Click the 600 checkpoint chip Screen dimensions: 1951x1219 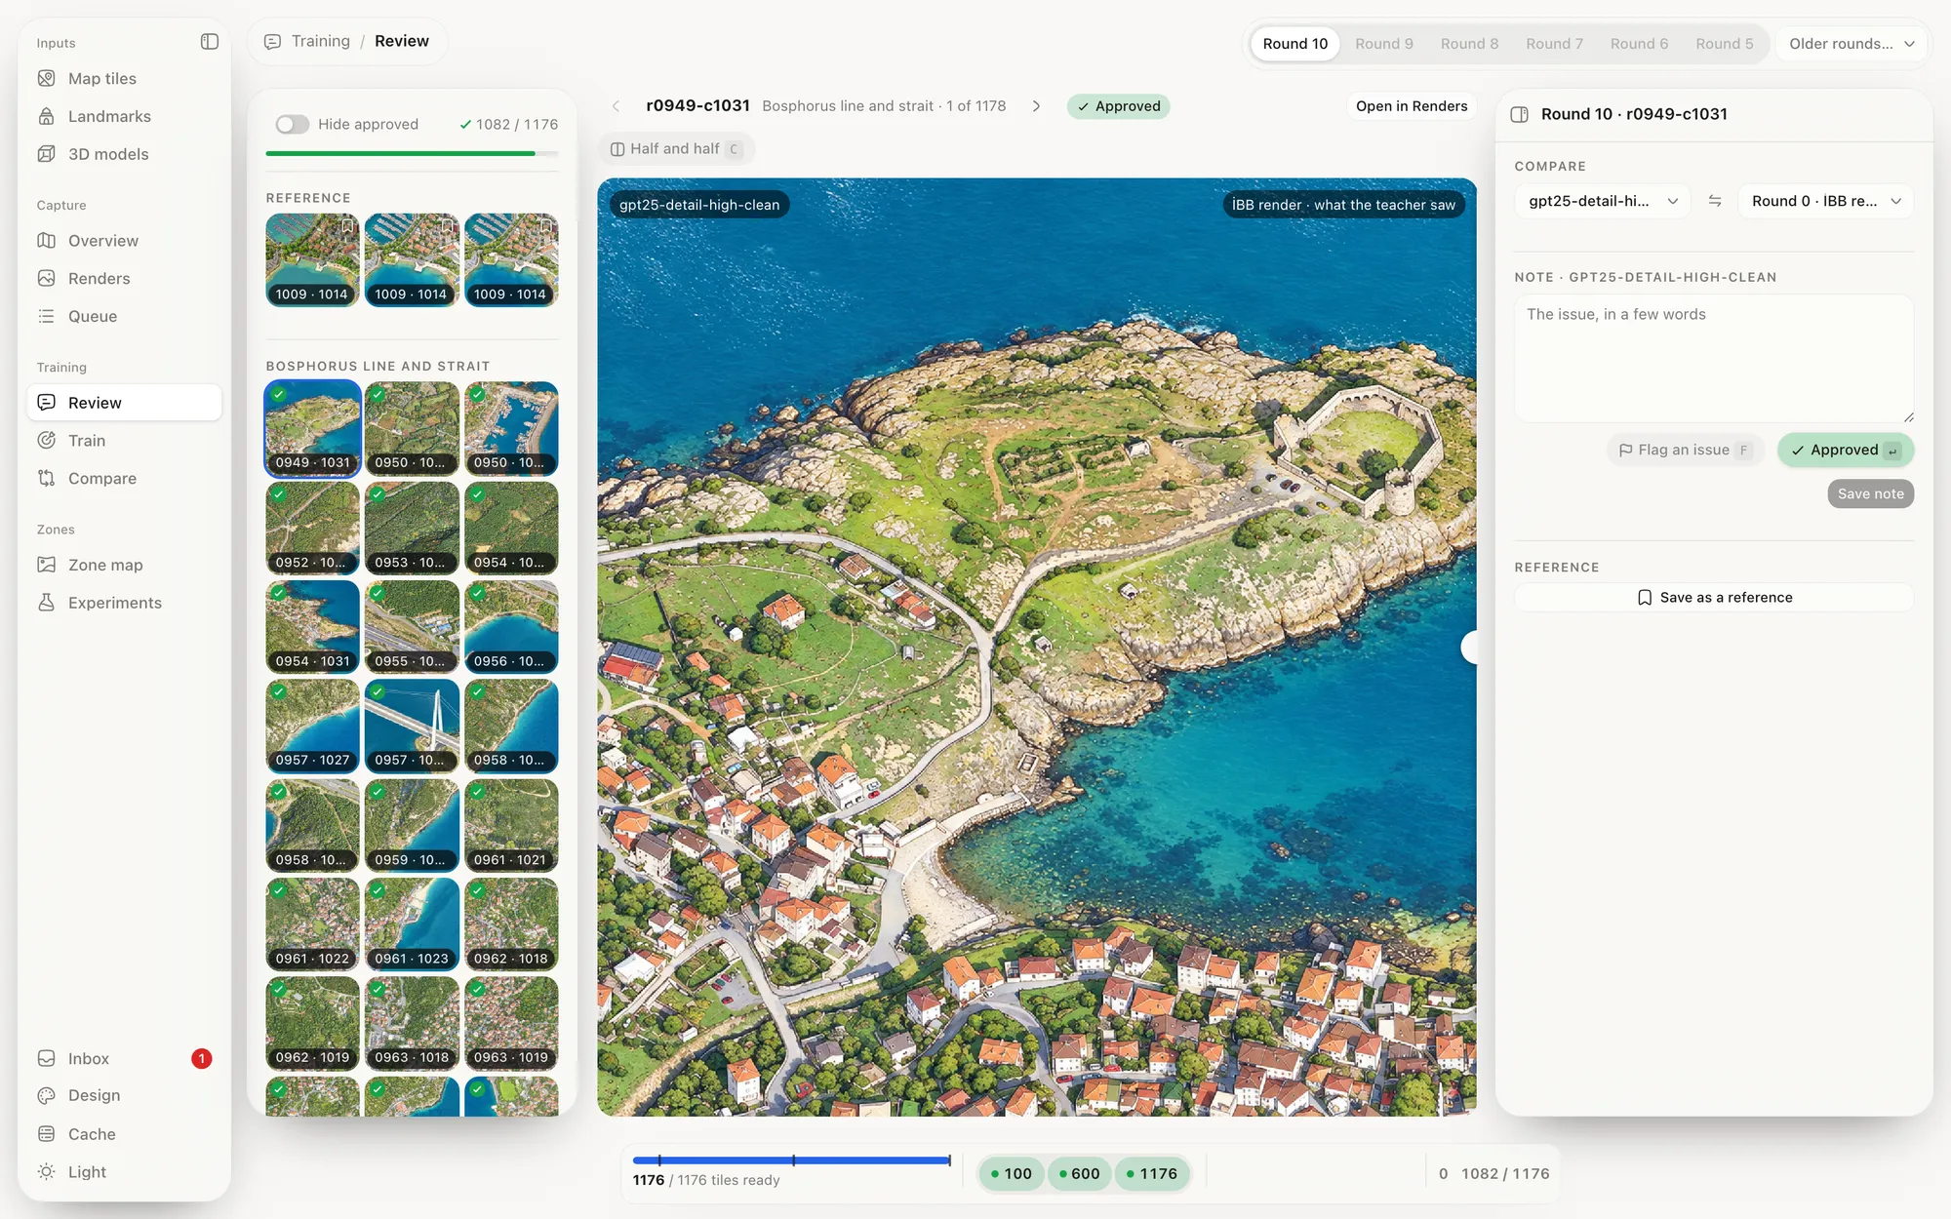click(x=1079, y=1173)
